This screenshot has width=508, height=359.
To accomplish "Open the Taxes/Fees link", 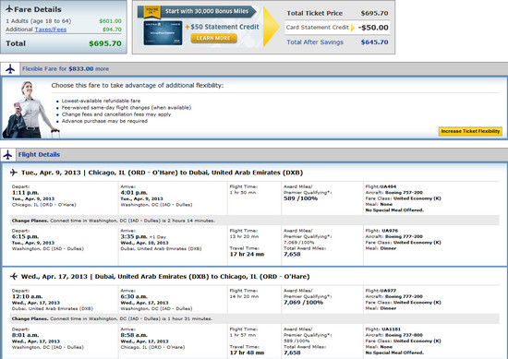I will [51, 30].
